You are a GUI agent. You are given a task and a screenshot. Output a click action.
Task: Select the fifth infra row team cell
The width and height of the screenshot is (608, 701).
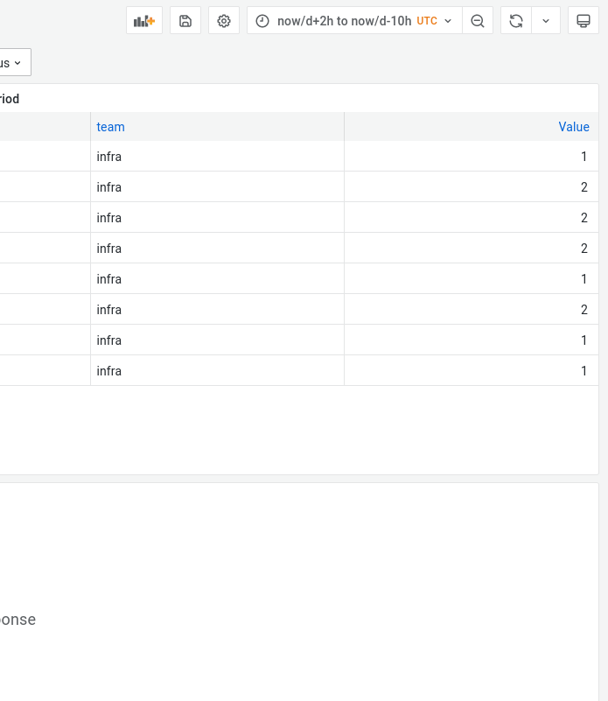coord(217,279)
